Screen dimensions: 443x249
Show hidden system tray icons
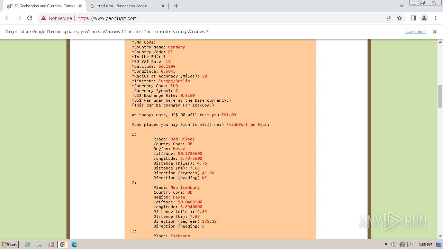coord(386,245)
